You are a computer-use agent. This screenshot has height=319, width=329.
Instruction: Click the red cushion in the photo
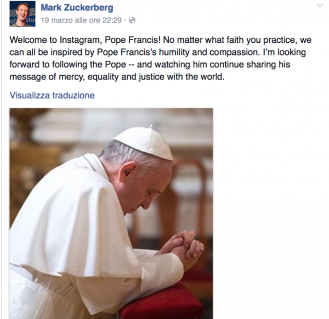(x=163, y=303)
